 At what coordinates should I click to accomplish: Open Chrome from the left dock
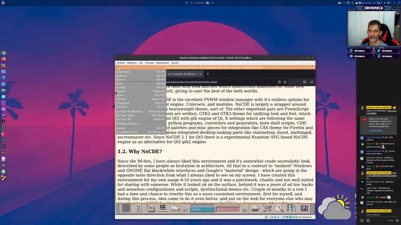(x=3, y=53)
